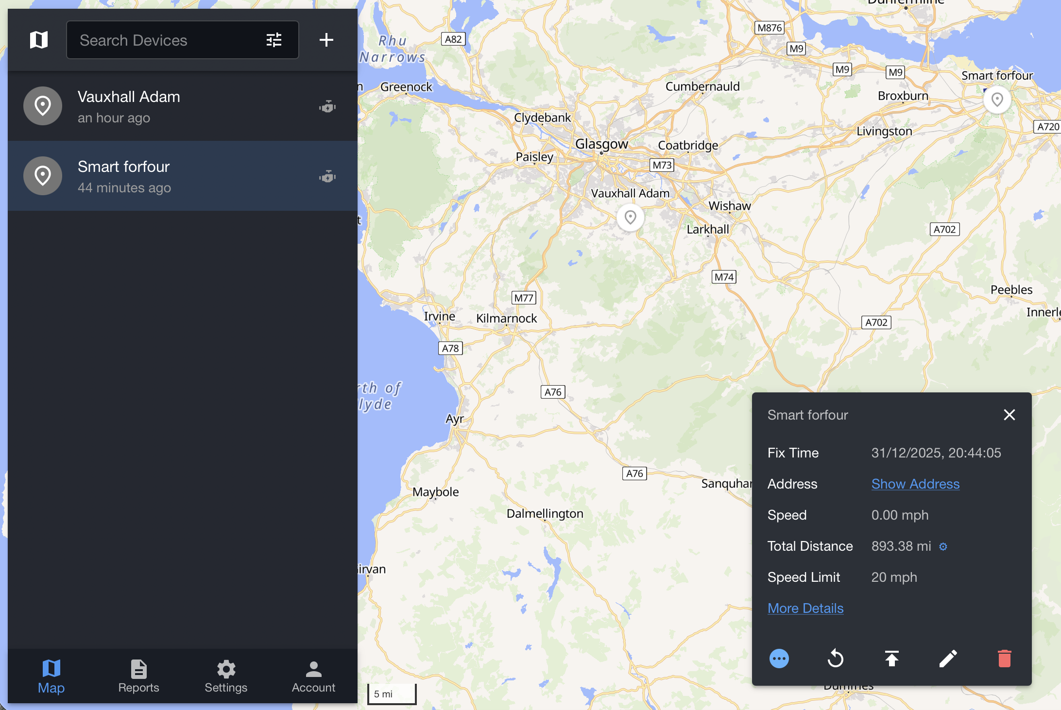This screenshot has width=1061, height=710.
Task: Open the More Details link
Action: pos(805,608)
